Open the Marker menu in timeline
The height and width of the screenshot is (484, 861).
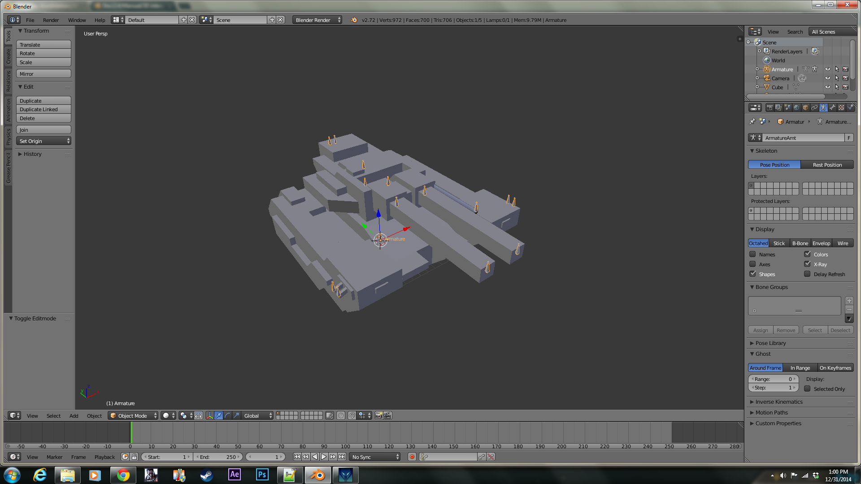click(54, 457)
